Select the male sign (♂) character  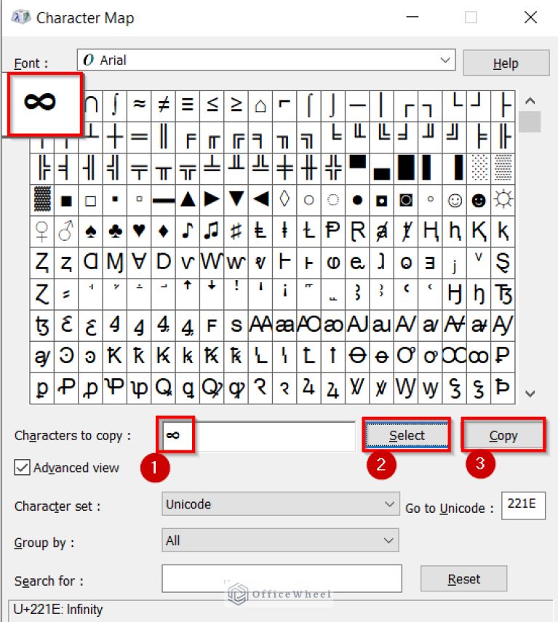[66, 231]
